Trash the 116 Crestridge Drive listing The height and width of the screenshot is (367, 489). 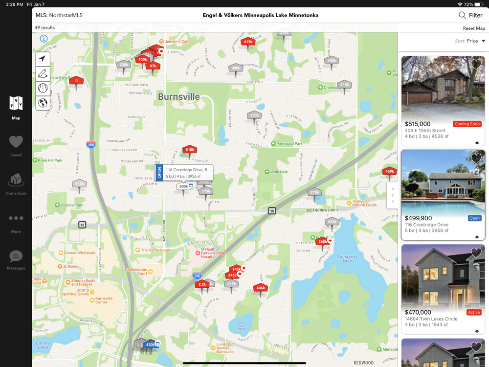point(476,173)
